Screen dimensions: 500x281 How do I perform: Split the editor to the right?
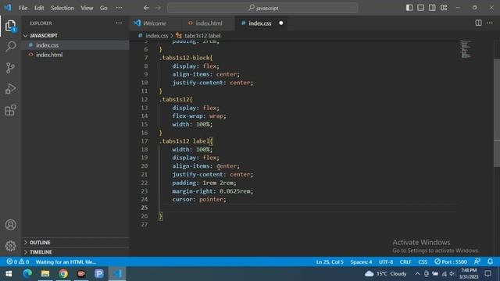point(478,23)
